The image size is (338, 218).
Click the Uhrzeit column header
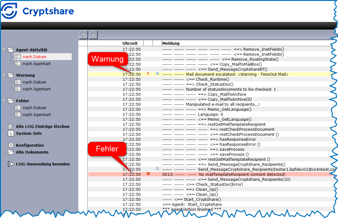[x=130, y=43]
